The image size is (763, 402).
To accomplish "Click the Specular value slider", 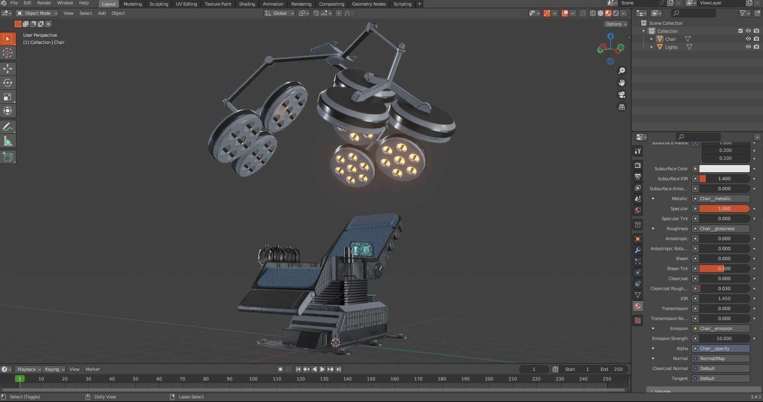I will click(724, 209).
